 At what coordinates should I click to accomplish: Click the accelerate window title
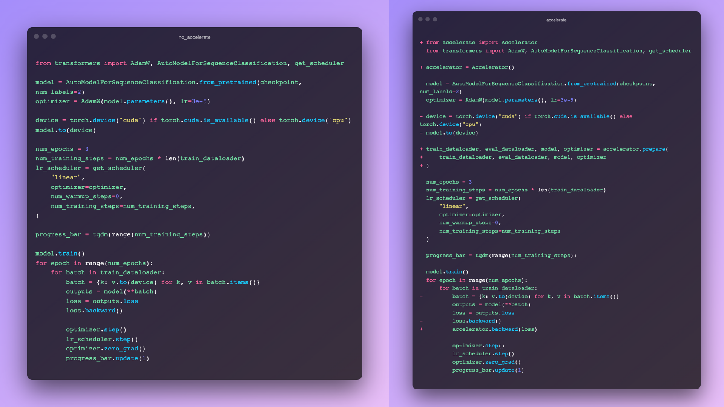pos(556,20)
